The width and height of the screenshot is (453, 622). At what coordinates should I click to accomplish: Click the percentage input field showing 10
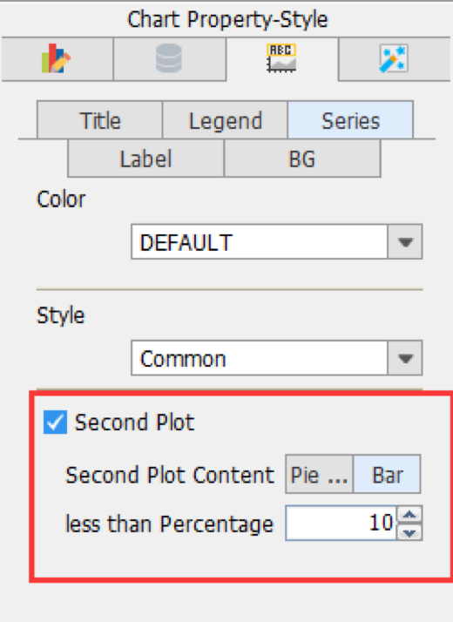pos(341,524)
